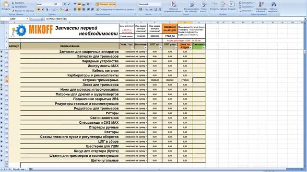Align cell text left
This screenshot has width=307, height=172.
click(x=75, y=10)
